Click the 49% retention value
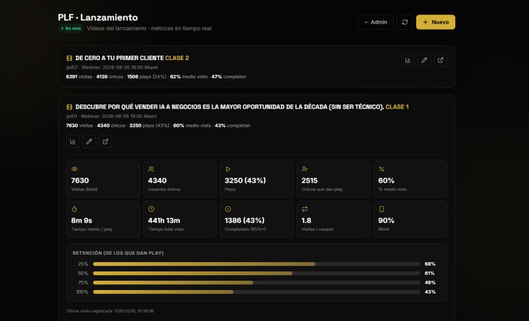Screen dimensions: 529x321 430,283
